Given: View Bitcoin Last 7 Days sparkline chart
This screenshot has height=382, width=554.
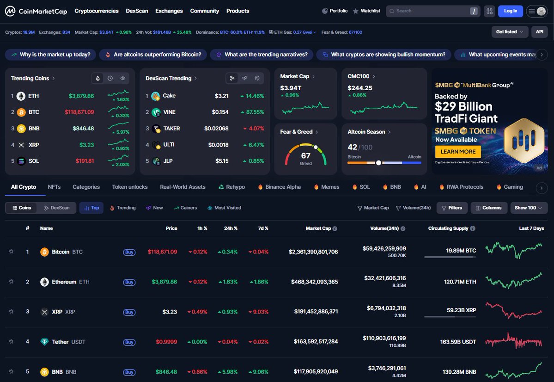Looking at the screenshot, I should pos(514,250).
